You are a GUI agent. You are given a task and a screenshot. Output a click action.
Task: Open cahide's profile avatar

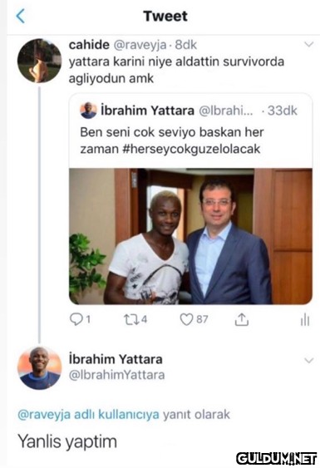39,61
